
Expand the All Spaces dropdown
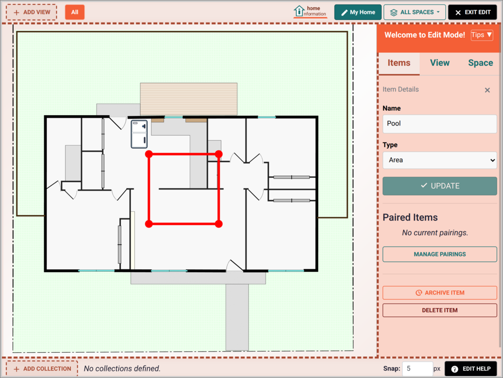pyautogui.click(x=414, y=12)
